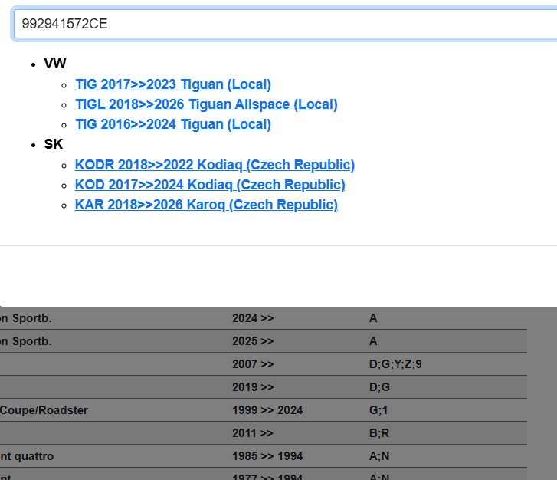Select the TIG 2016>>2024 Tiguan link
557x480 pixels.
pyautogui.click(x=172, y=124)
